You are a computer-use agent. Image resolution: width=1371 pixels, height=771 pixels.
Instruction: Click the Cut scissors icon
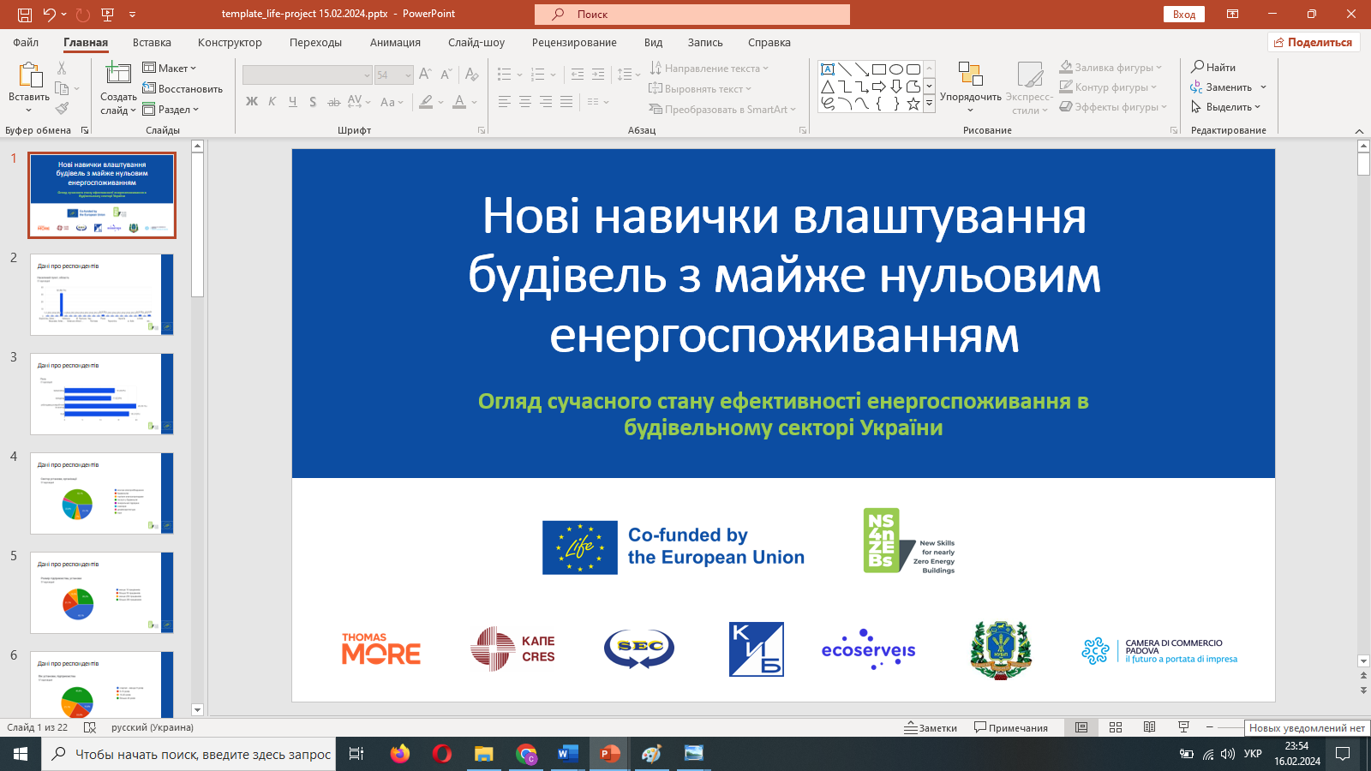click(x=62, y=68)
